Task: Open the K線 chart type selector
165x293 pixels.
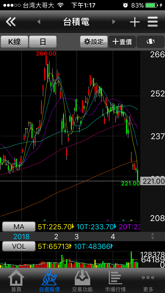Action: point(14,42)
